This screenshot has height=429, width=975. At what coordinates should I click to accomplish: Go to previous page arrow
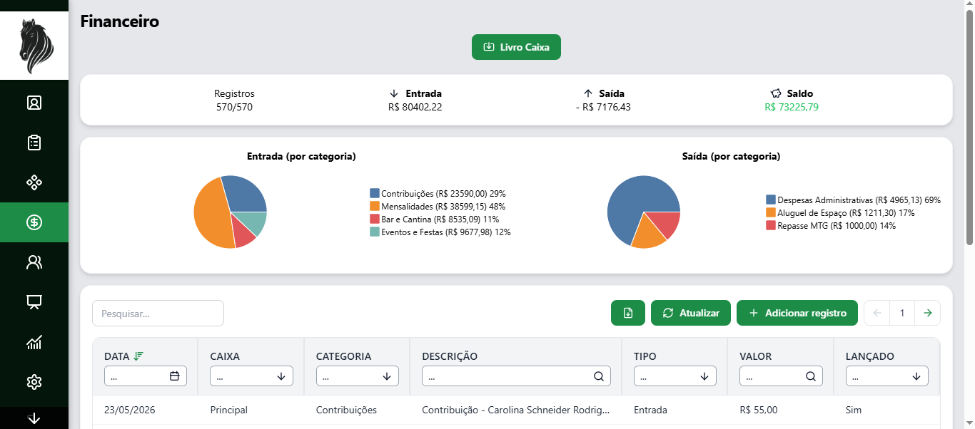click(x=877, y=313)
